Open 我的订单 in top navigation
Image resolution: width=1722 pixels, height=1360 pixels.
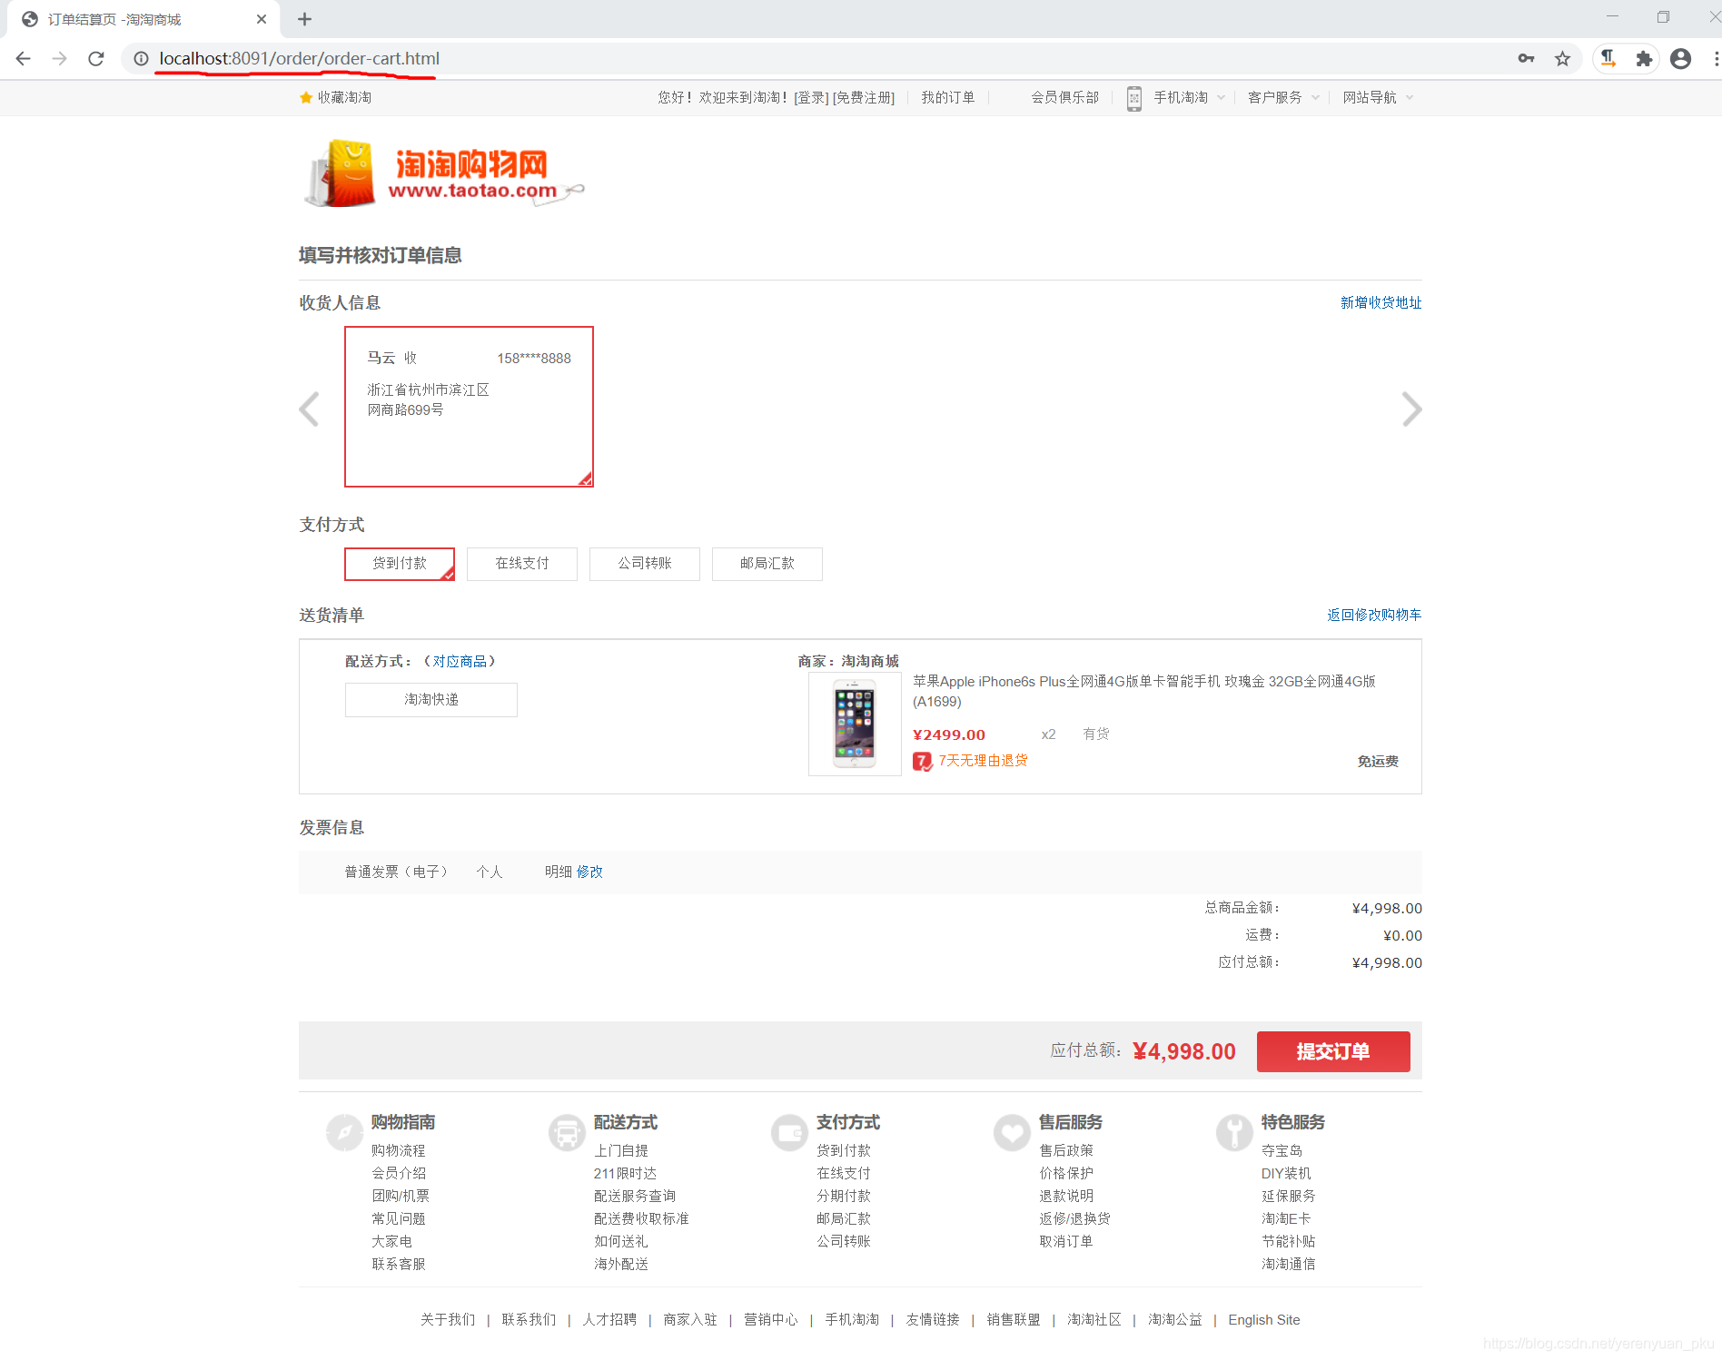pos(948,97)
